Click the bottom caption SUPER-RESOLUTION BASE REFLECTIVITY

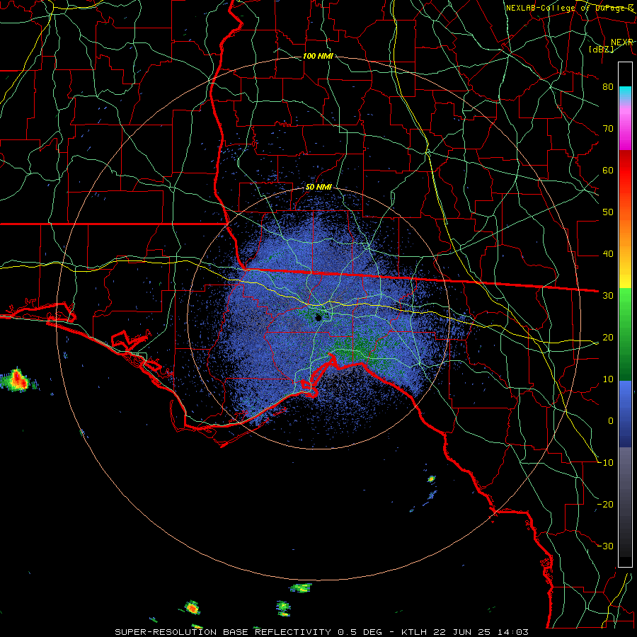[x=223, y=632]
